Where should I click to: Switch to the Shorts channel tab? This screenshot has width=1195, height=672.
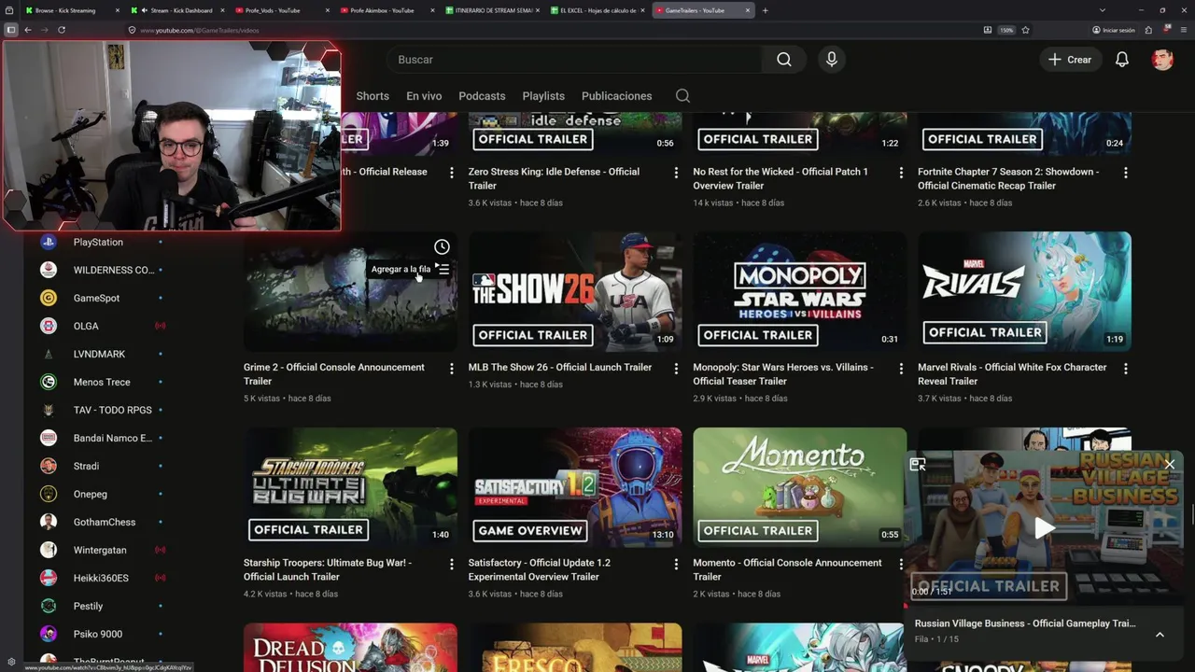[x=373, y=96]
